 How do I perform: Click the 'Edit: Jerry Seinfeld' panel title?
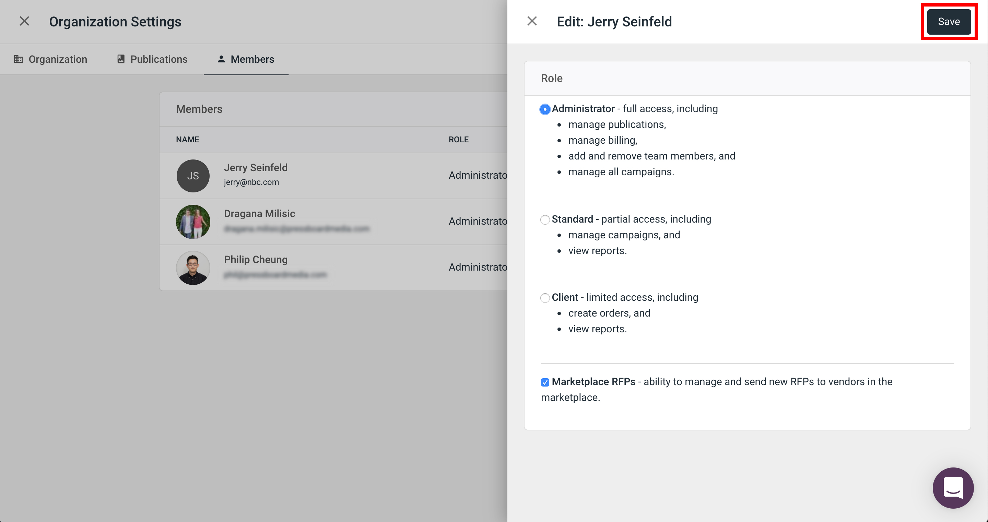pos(614,22)
